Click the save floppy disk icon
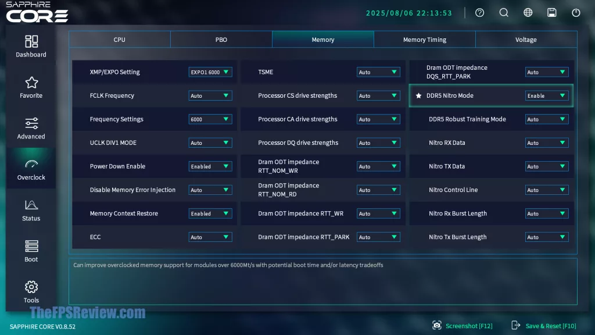595x335 pixels. coord(552,13)
